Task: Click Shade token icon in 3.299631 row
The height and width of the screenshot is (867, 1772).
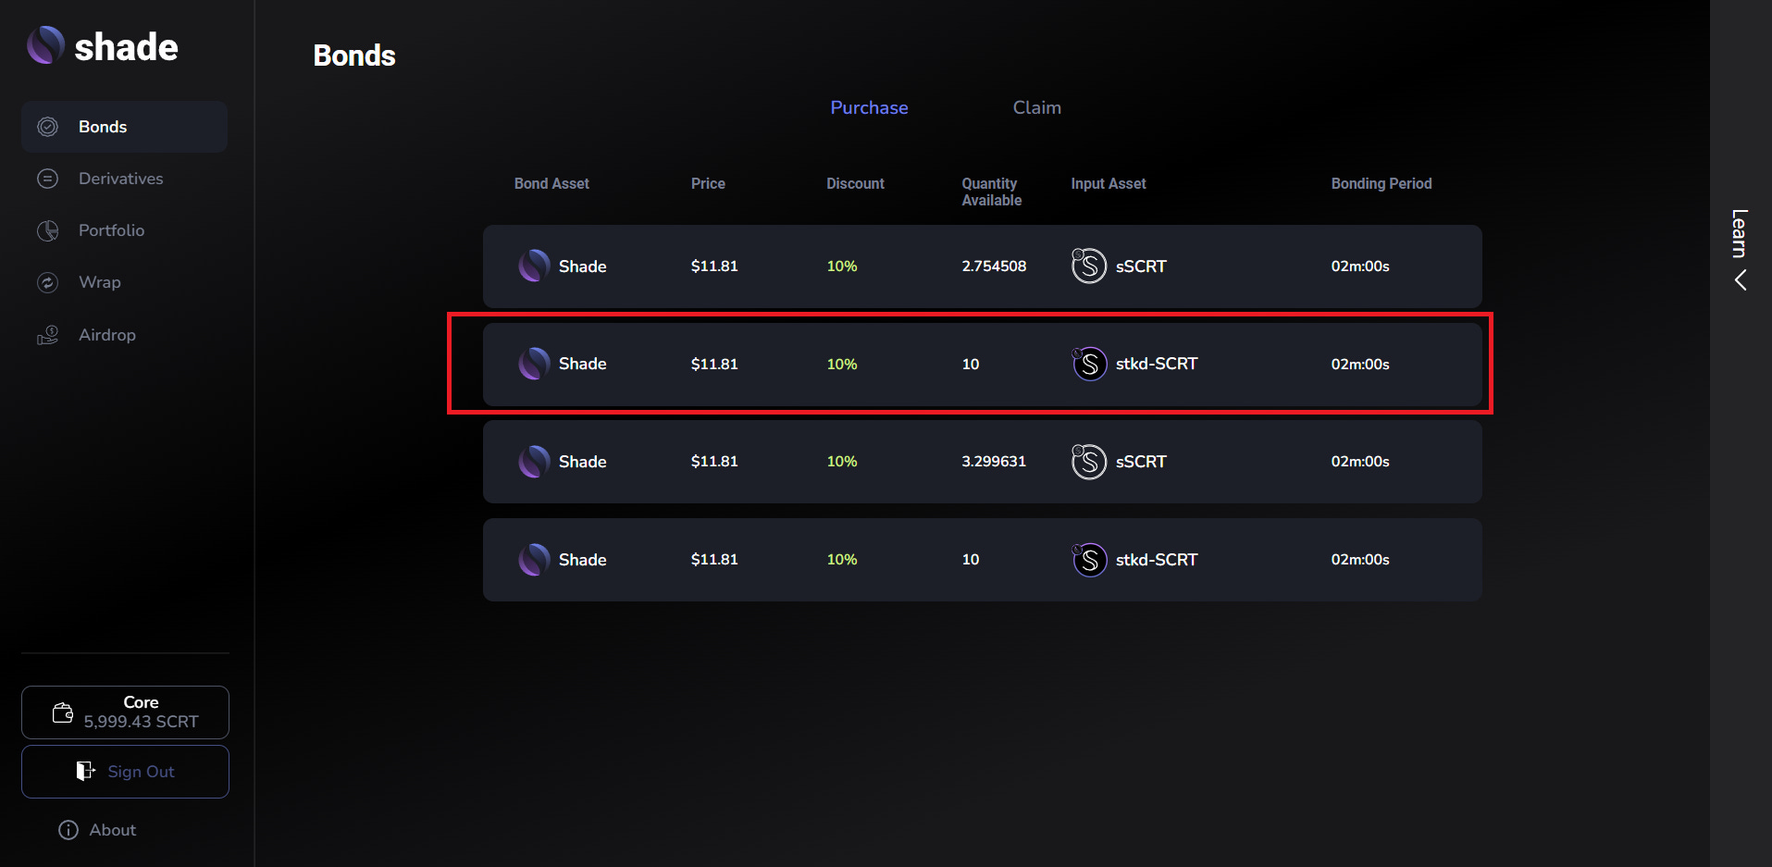Action: [x=535, y=461]
